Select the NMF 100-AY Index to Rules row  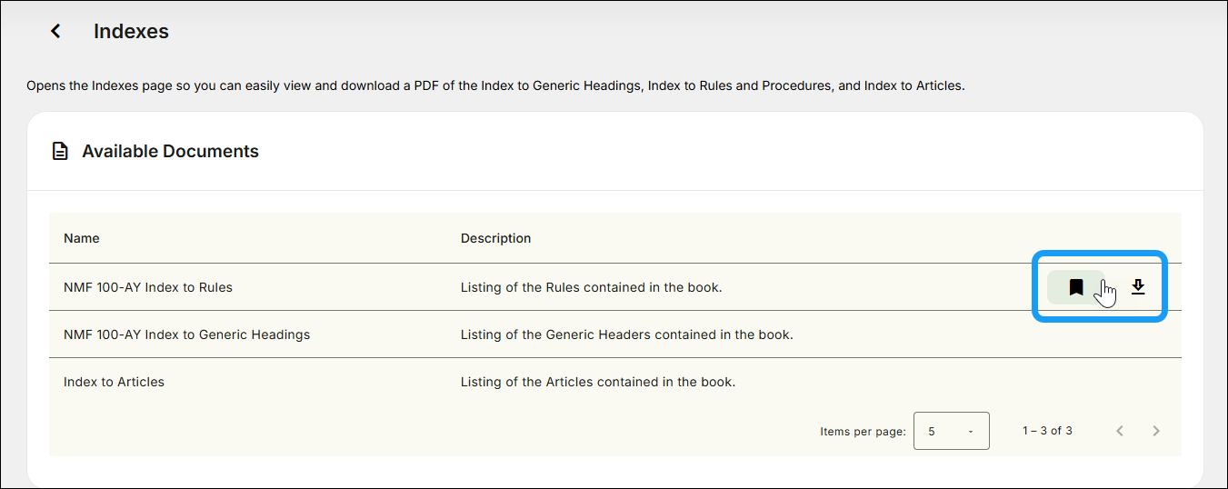coord(615,287)
